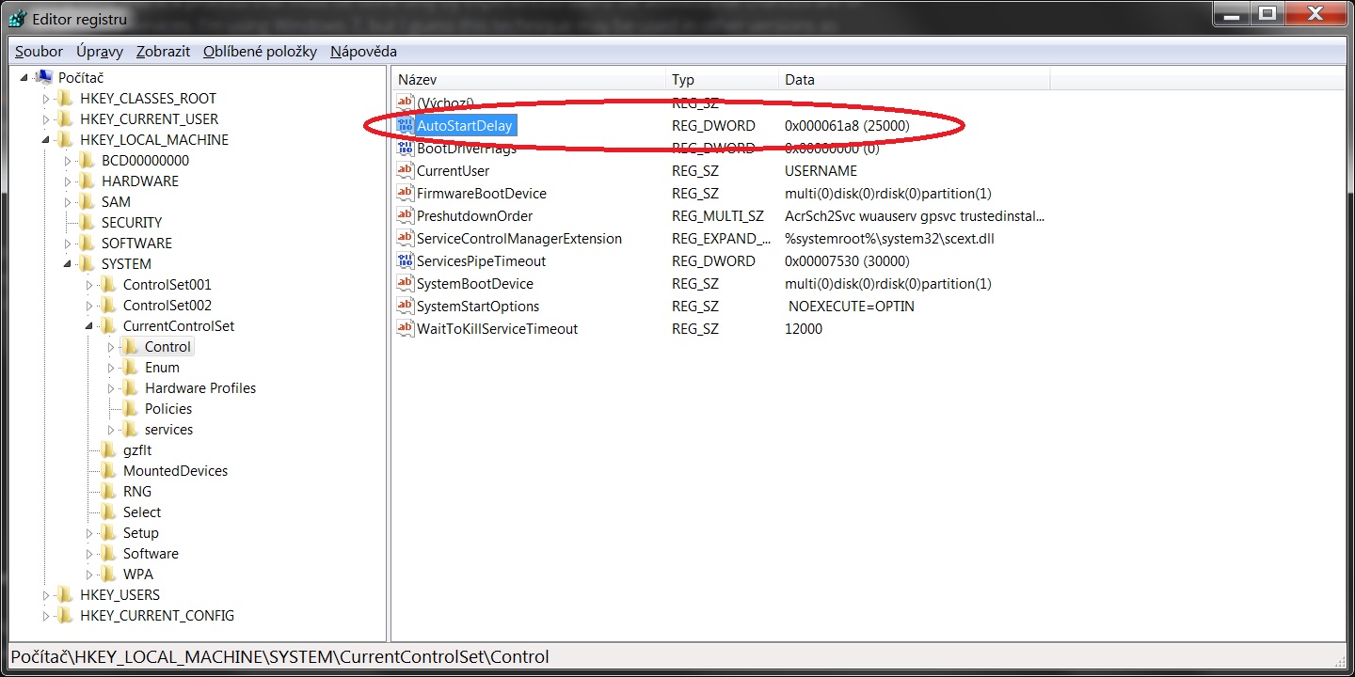Click the MountedDevices folder icon

[x=108, y=471]
